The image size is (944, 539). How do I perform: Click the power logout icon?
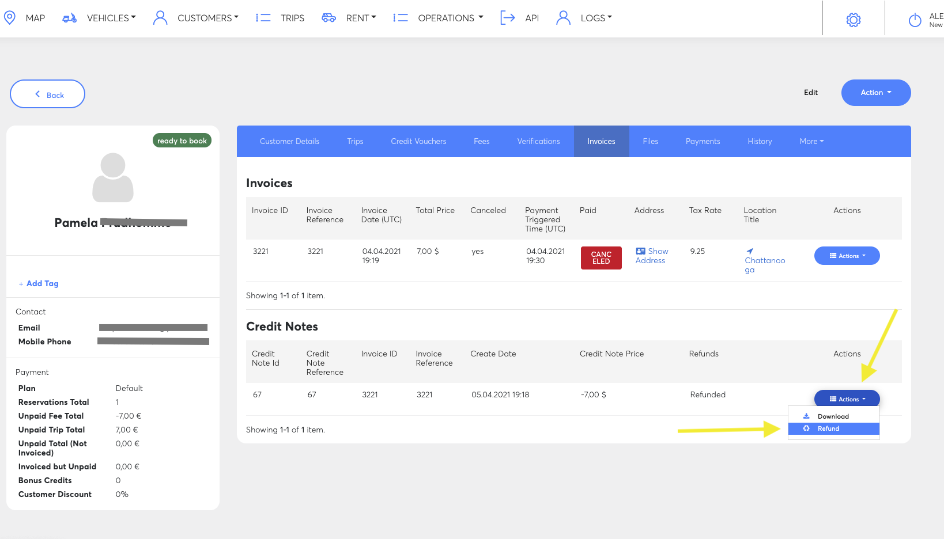point(915,20)
